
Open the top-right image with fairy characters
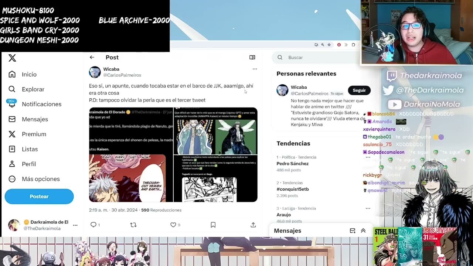click(215, 131)
